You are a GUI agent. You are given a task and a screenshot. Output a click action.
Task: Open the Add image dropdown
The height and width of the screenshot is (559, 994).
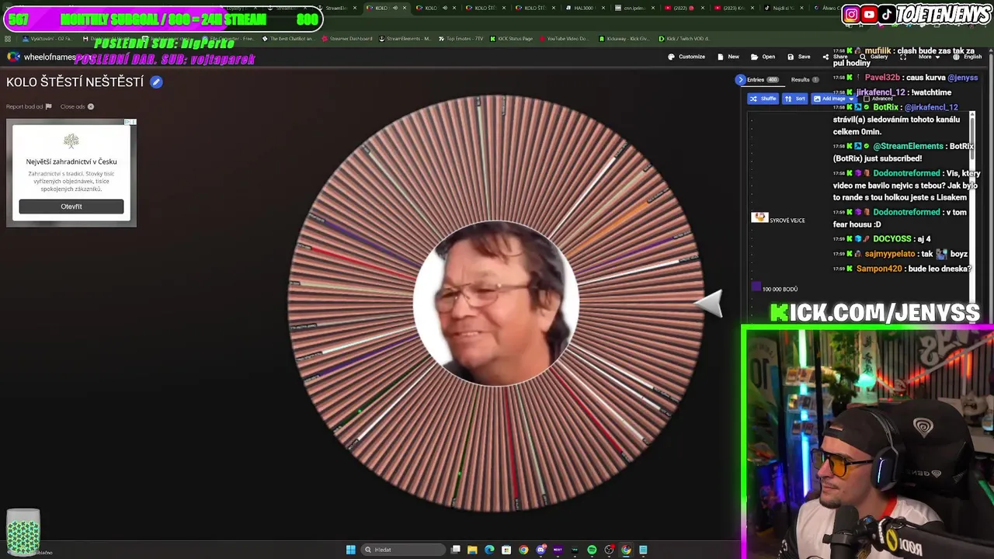832,99
